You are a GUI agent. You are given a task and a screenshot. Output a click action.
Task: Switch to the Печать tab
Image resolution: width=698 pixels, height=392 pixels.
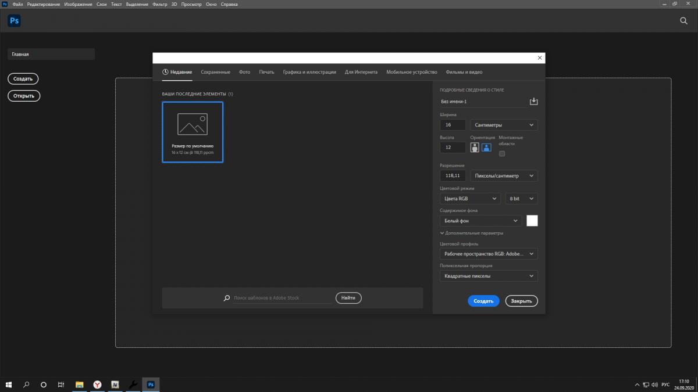click(x=266, y=72)
